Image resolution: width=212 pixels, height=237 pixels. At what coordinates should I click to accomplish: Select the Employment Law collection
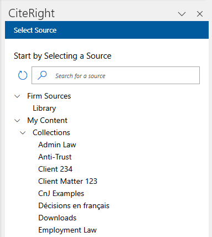(68, 230)
